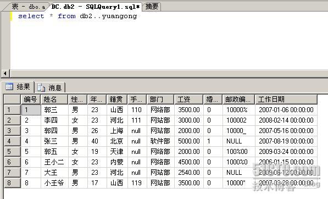Click the date cell 2008-02-14 00:00:00

coord(286,120)
